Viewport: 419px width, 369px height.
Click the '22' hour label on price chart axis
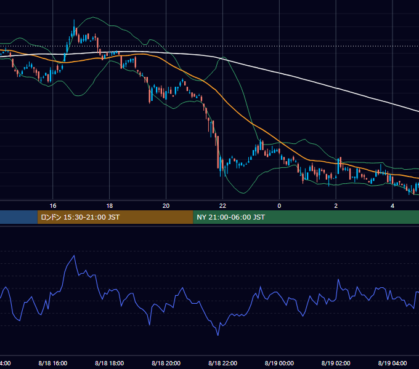tap(222, 206)
